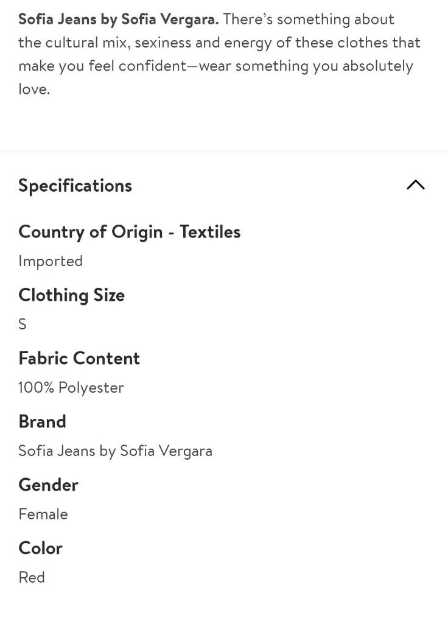The image size is (448, 618).
Task: Click the Clothing Size label
Action: click(x=72, y=295)
